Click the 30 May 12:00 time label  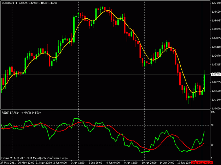[26, 163]
